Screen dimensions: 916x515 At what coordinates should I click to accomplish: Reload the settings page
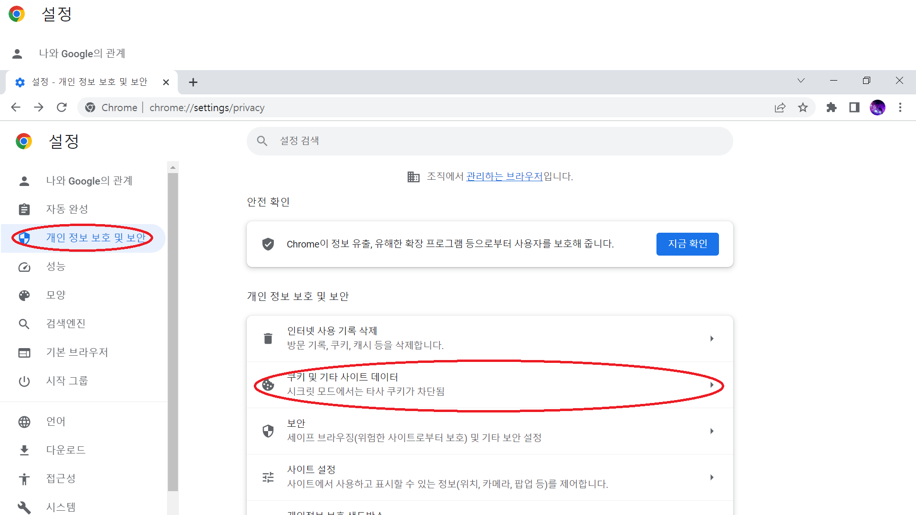(x=62, y=108)
